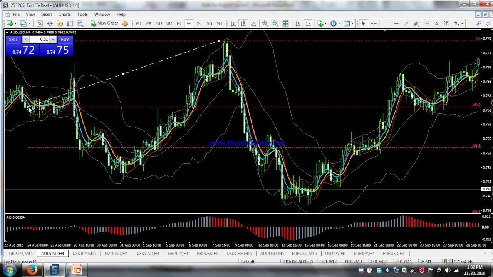Switch to the GBPJPY,M15 chart tab

click(21, 254)
